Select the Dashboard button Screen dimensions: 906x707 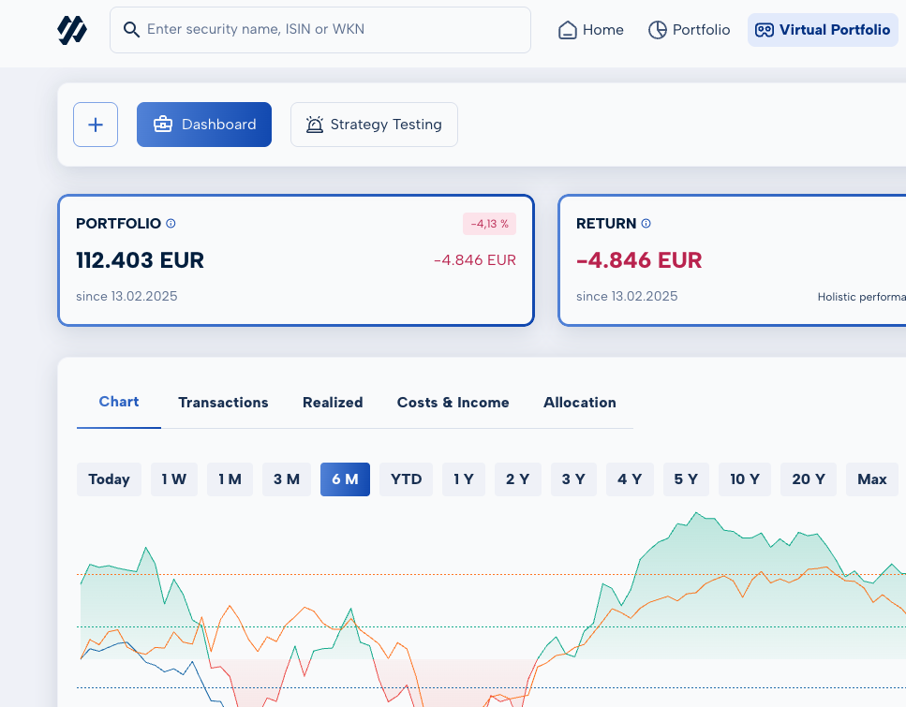204,125
